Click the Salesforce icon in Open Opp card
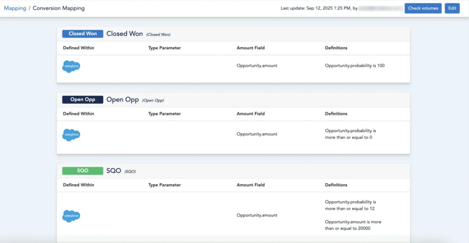This screenshot has height=243, width=469. [x=71, y=135]
